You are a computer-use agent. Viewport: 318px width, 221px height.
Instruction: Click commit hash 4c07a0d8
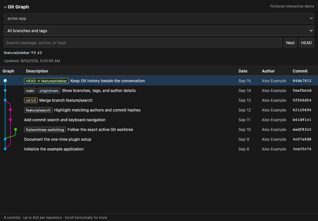302,139
